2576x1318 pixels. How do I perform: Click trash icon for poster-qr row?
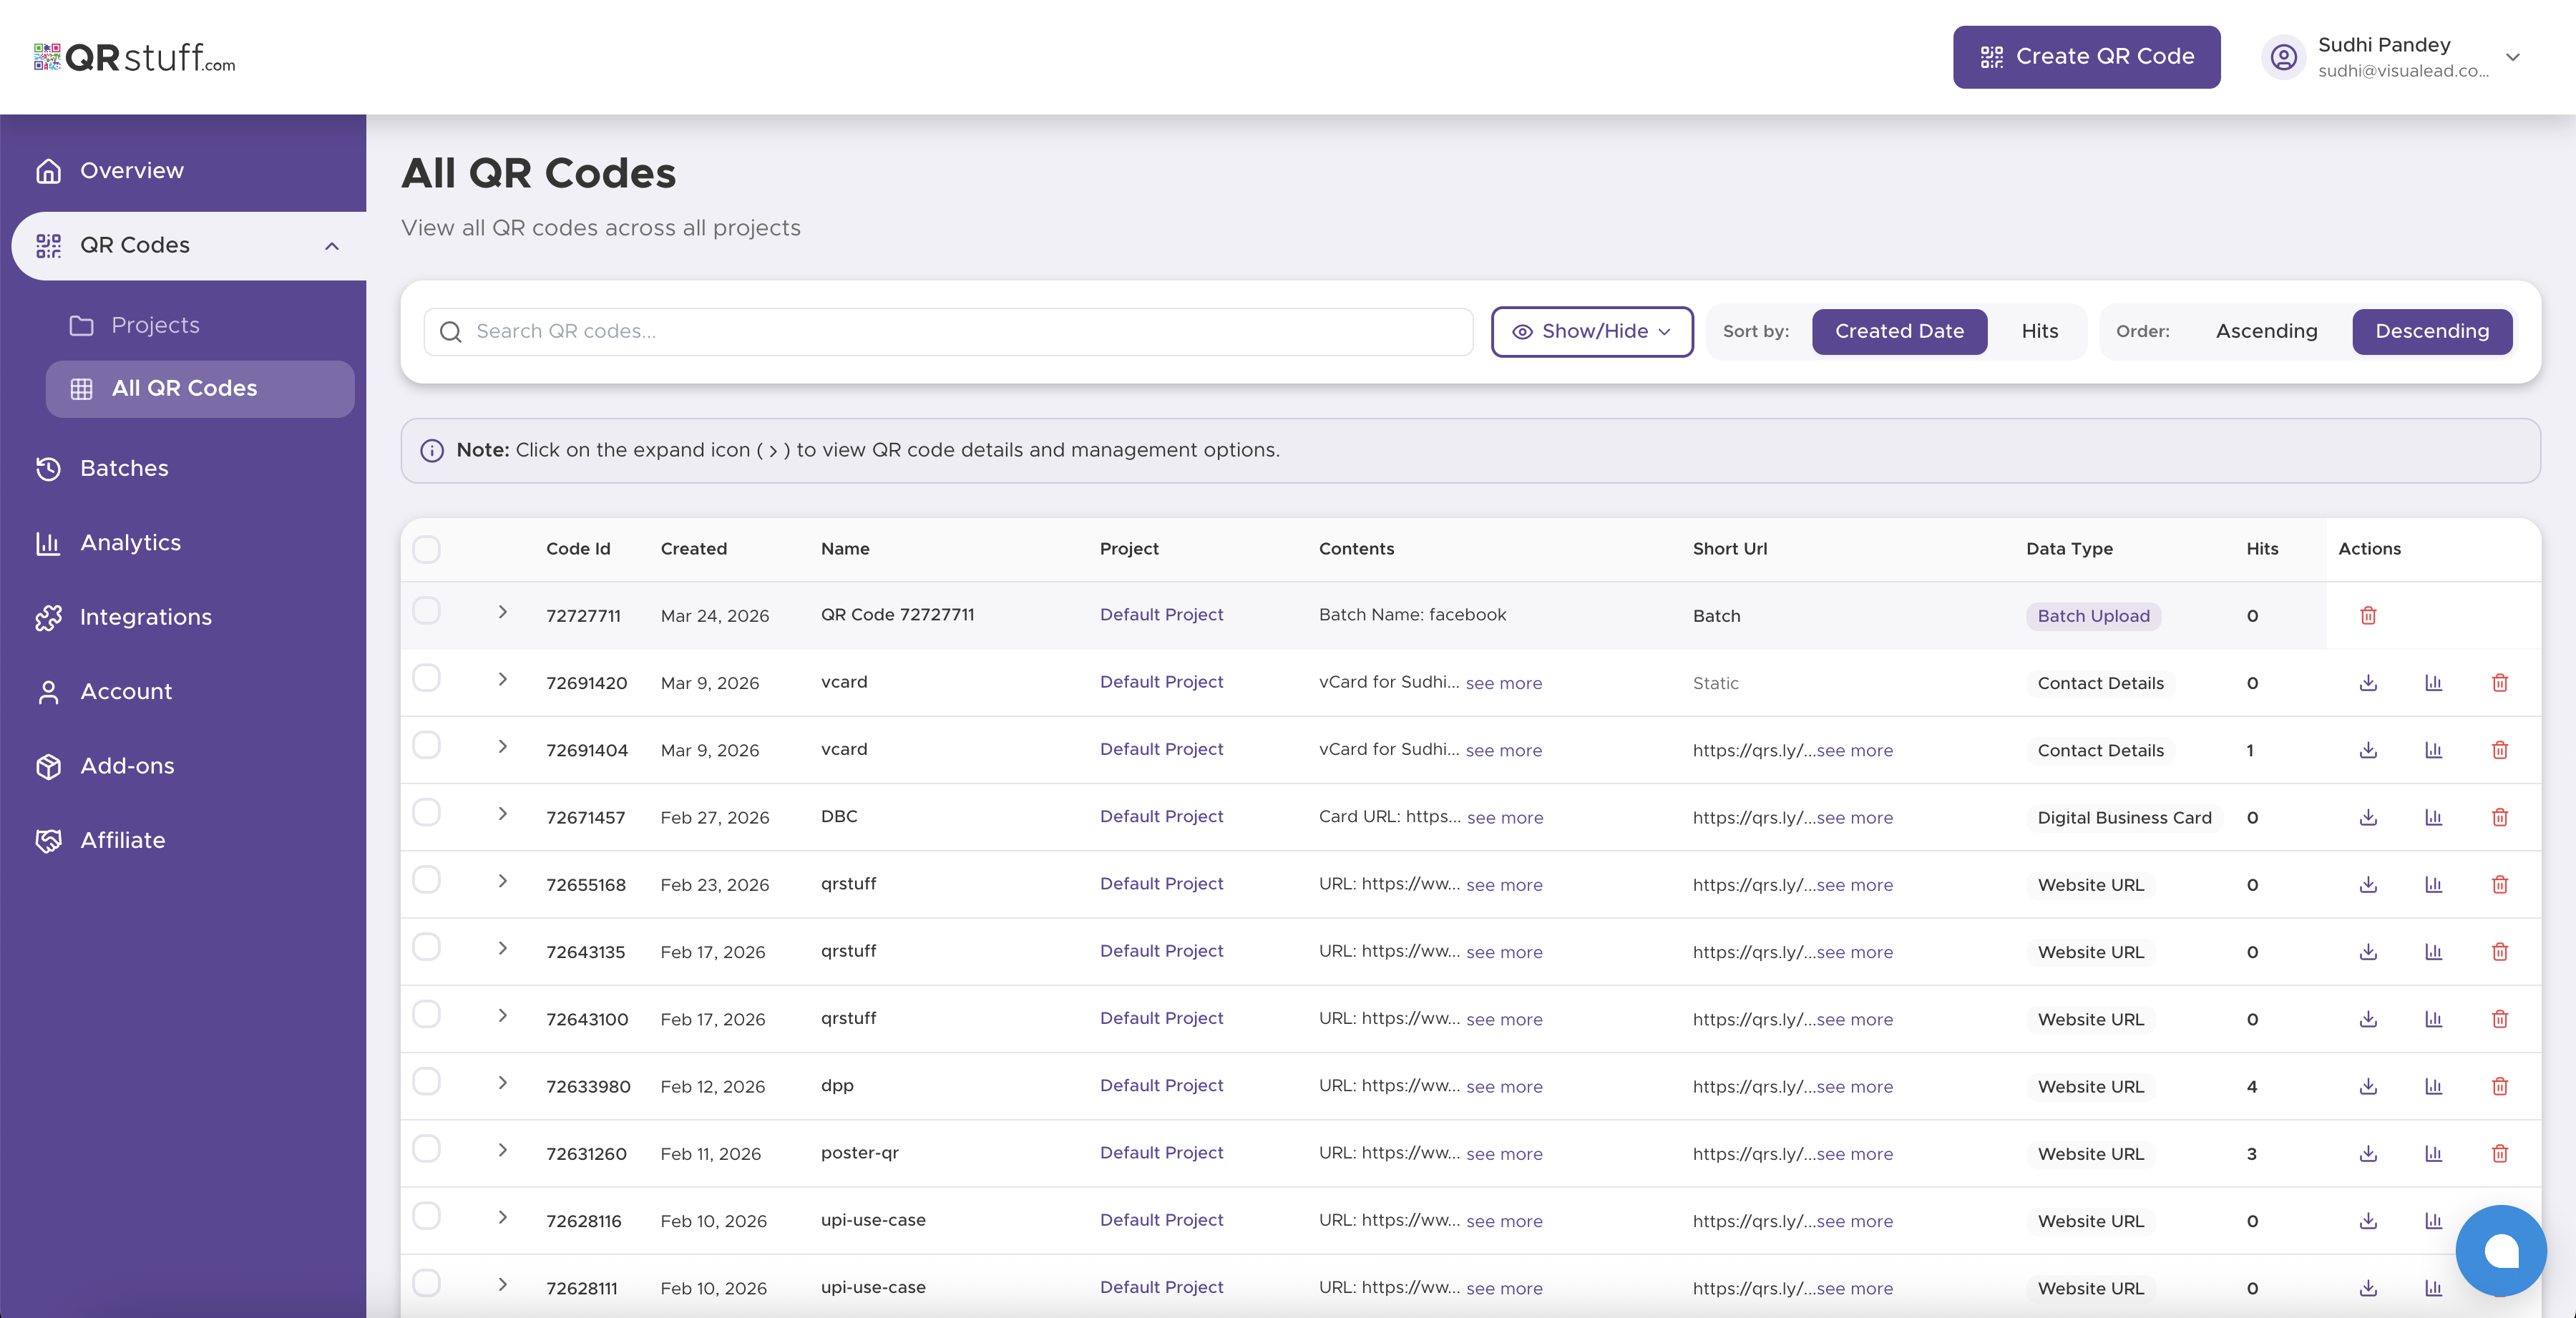(x=2499, y=1153)
